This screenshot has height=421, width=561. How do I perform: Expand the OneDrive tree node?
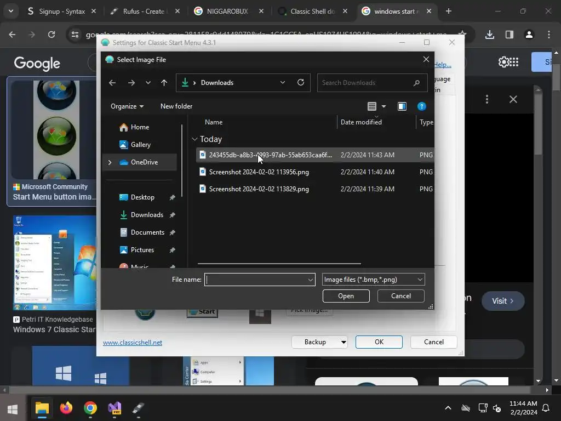click(x=110, y=162)
